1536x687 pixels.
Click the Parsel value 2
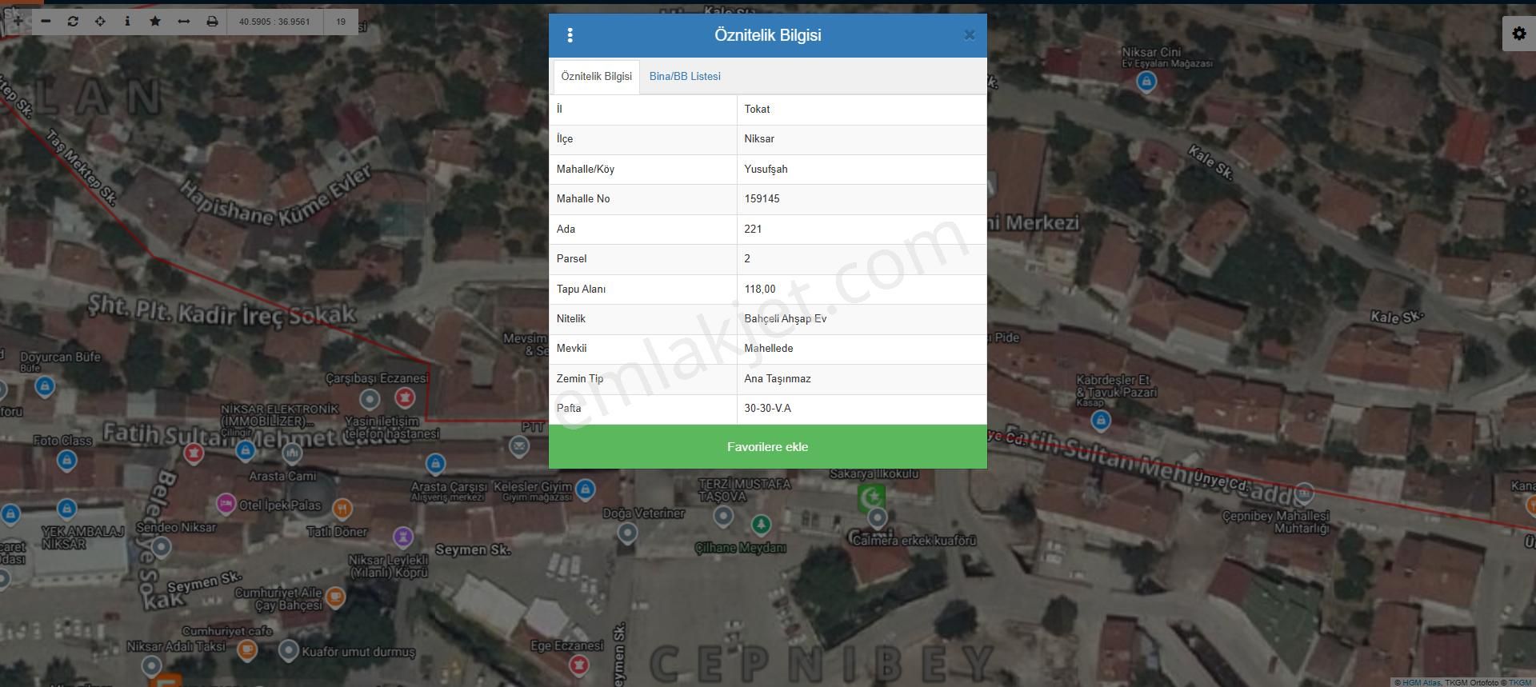[x=747, y=258]
